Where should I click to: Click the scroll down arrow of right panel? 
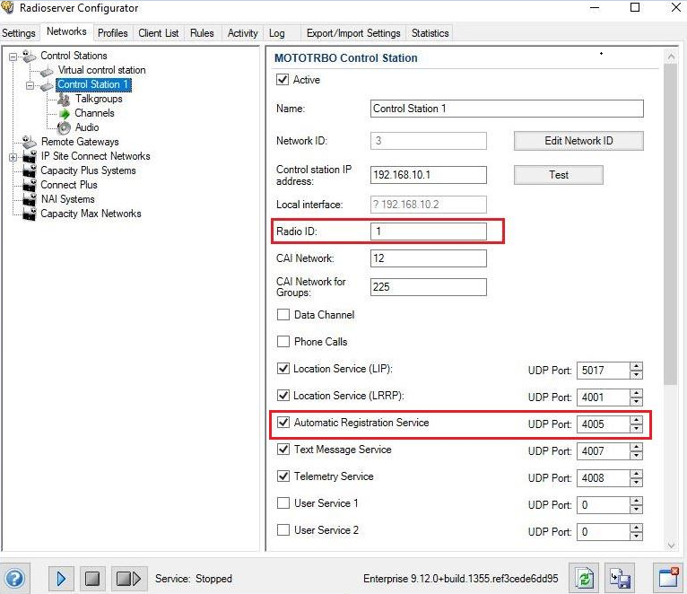670,545
